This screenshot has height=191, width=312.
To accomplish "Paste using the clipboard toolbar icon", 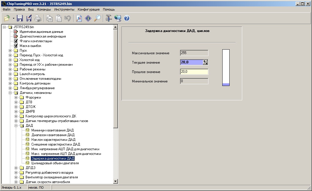I will [x=59, y=18].
